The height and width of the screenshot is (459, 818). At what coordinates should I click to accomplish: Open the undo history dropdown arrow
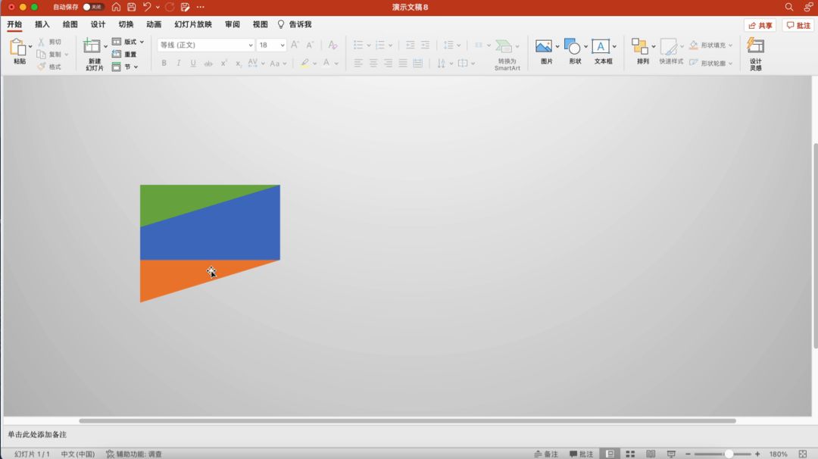(x=158, y=8)
